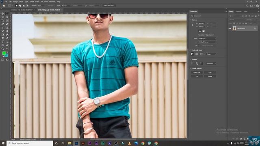
Task: Open the Properties panel menu icon
Action: pyautogui.click(x=226, y=11)
